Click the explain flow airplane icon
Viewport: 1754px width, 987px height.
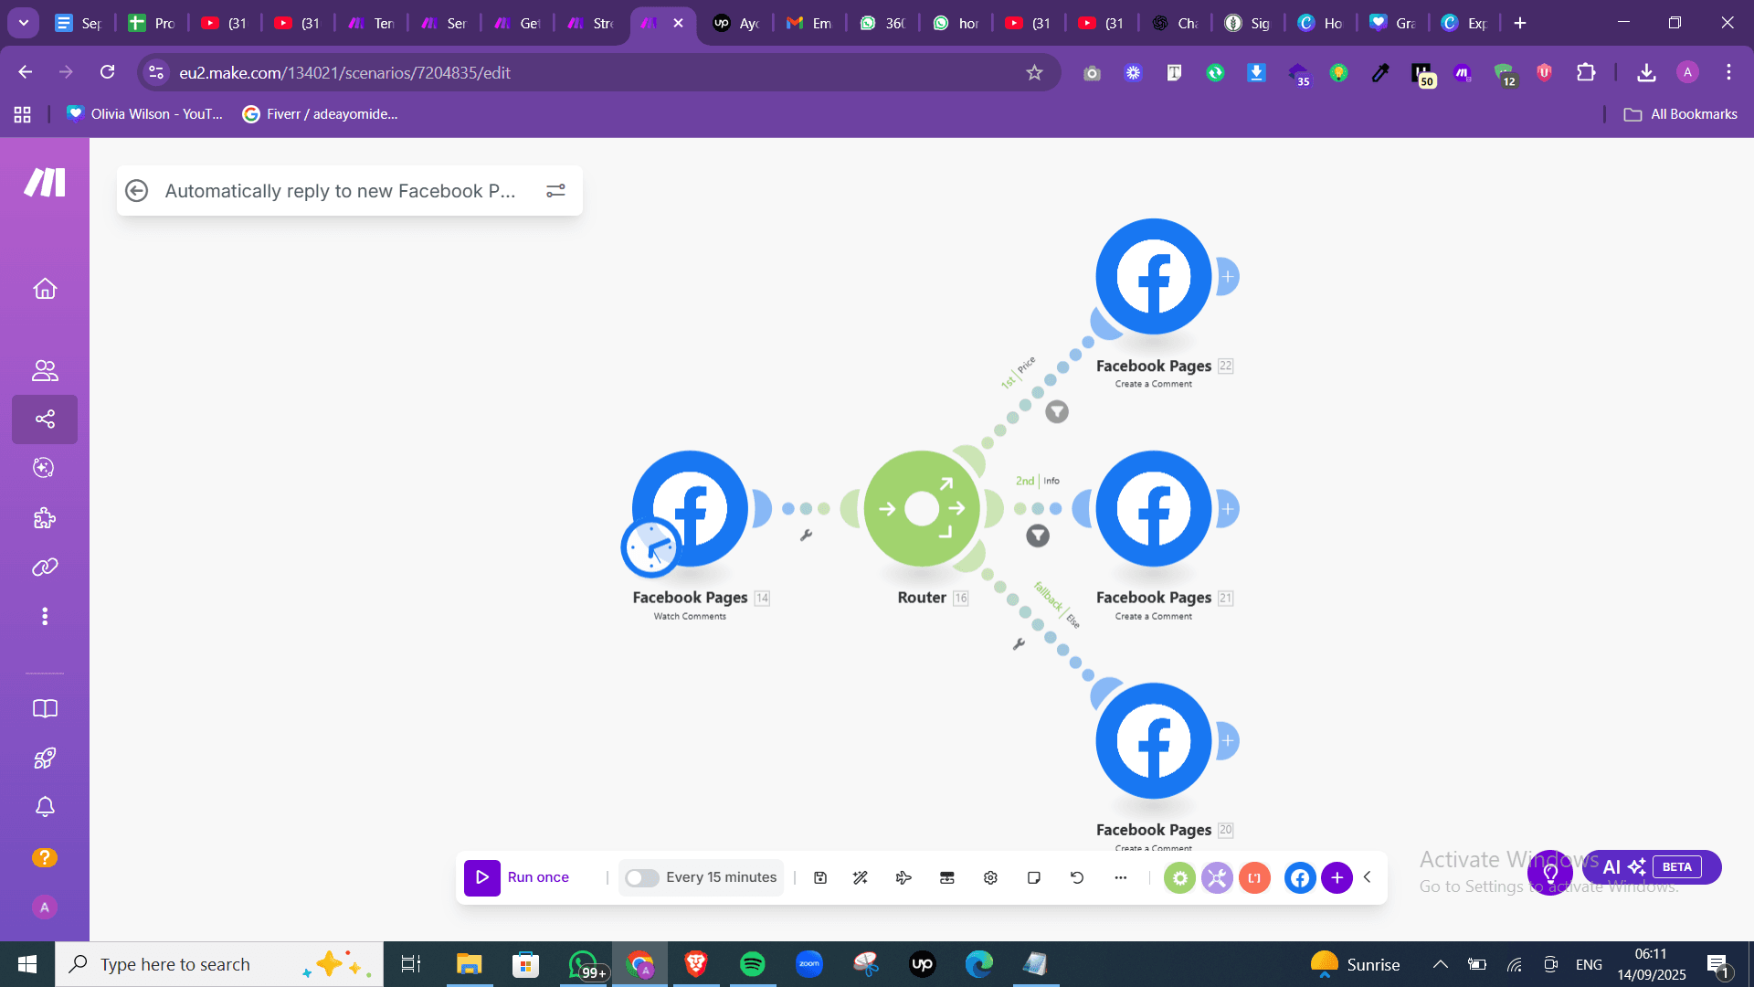903,878
